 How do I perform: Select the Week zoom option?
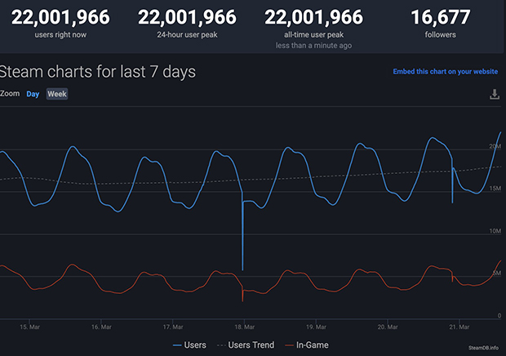click(57, 94)
